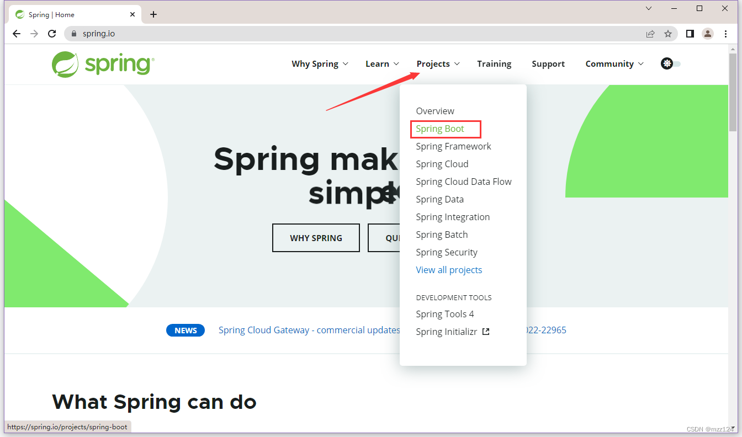The width and height of the screenshot is (742, 437).
Task: Collapse the Projects dropdown menu
Action: click(438, 64)
